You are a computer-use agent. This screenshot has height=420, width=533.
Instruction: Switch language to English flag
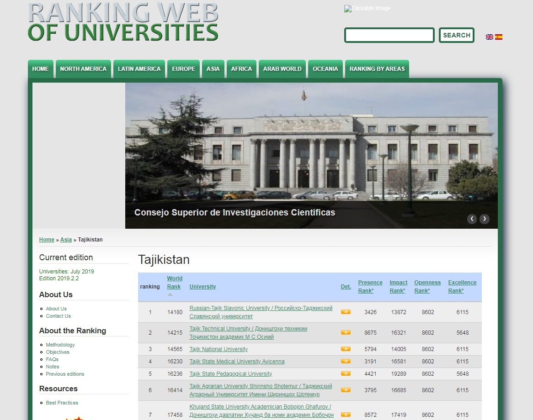[489, 37]
